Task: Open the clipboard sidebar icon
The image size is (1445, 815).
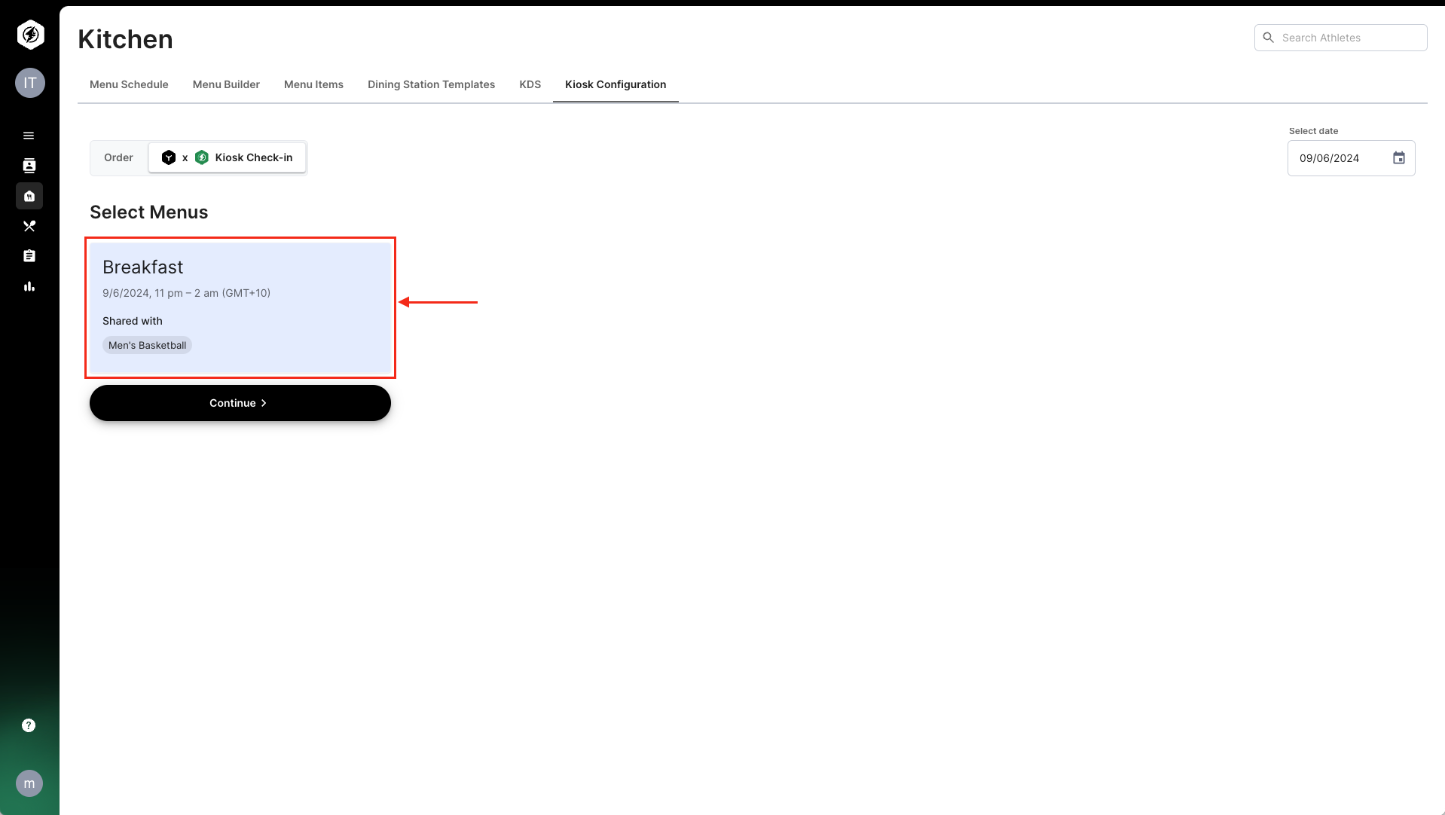Action: 29,256
